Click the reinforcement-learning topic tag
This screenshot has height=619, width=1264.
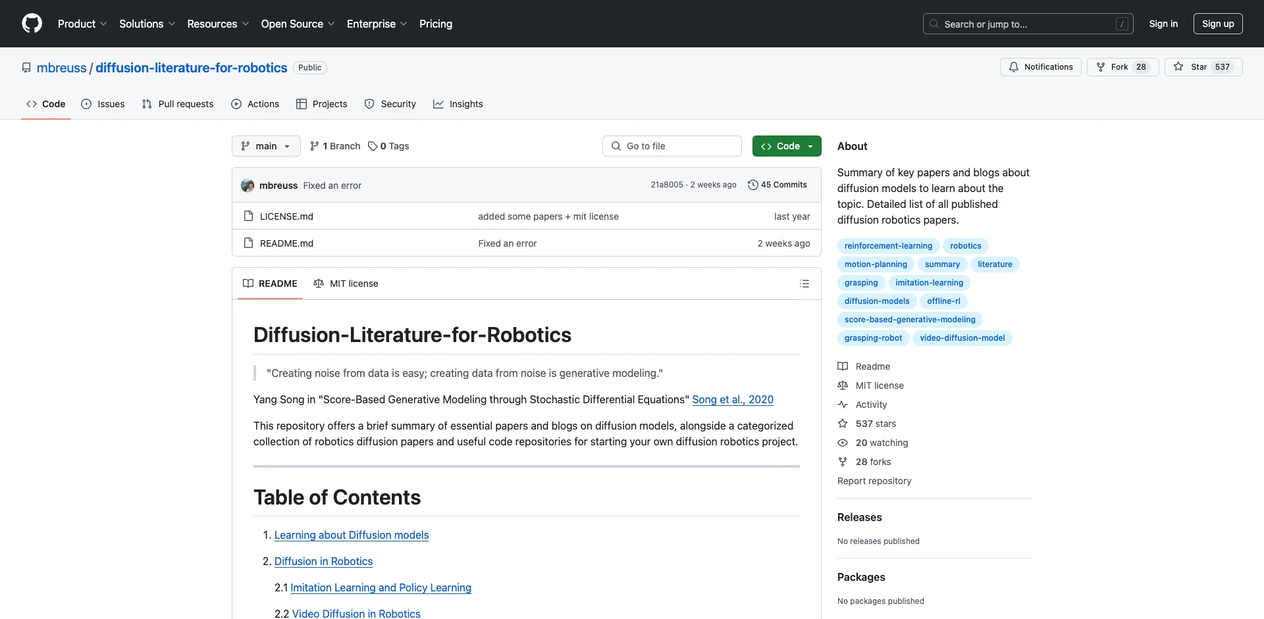(x=888, y=246)
